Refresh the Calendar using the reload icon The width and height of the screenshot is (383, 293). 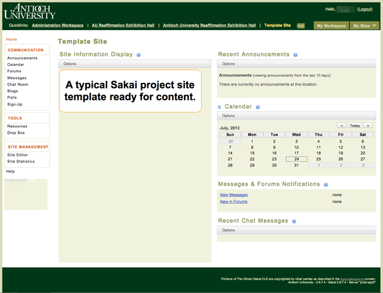(x=219, y=107)
